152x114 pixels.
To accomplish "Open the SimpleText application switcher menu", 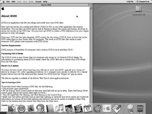I will (x=143, y=2).
